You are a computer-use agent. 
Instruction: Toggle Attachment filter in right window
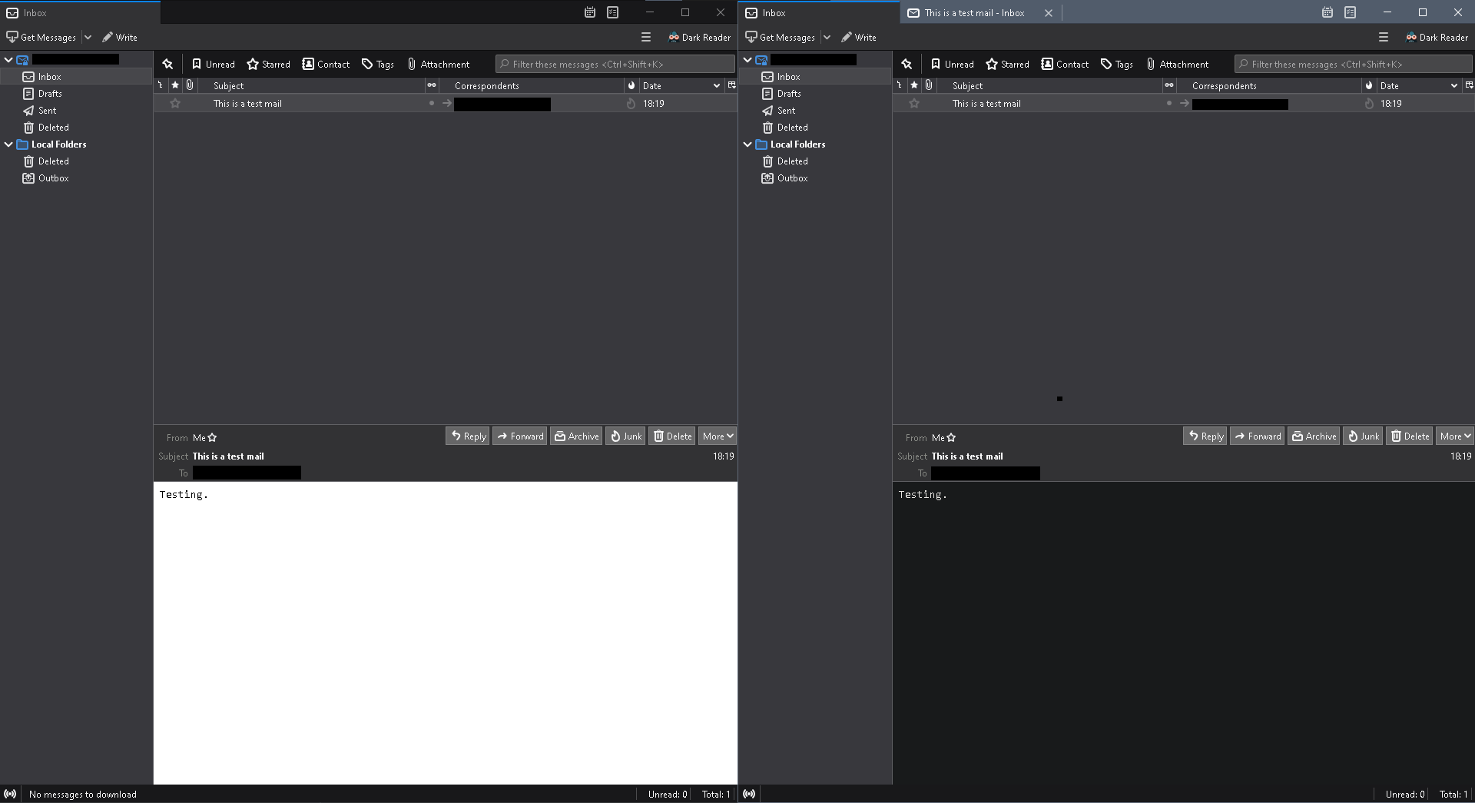[1178, 64]
